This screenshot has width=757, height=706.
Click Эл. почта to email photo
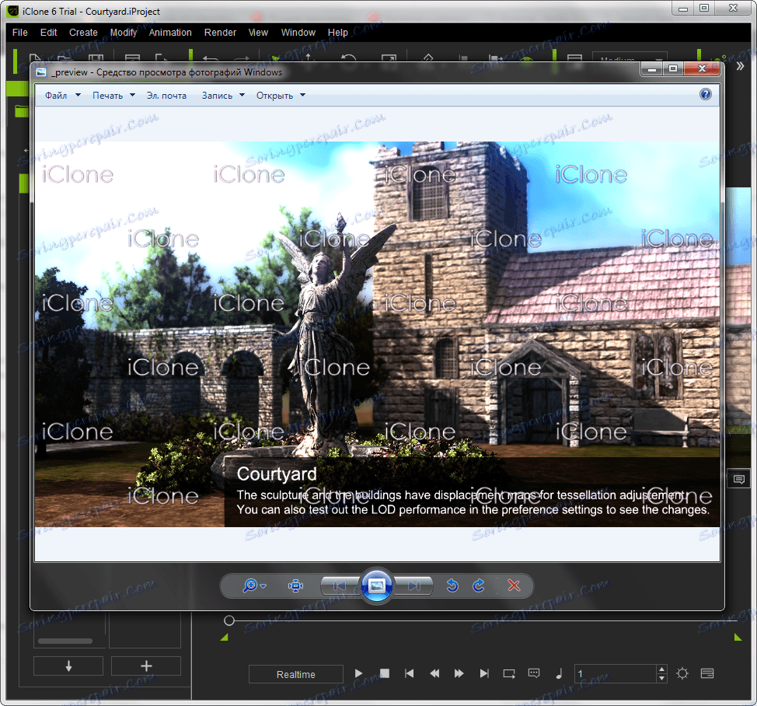point(167,96)
